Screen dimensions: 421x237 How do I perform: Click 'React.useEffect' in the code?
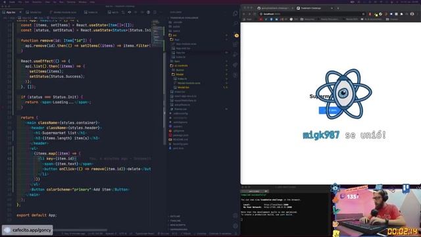(x=37, y=61)
